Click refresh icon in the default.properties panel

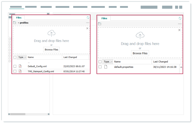click(180, 18)
